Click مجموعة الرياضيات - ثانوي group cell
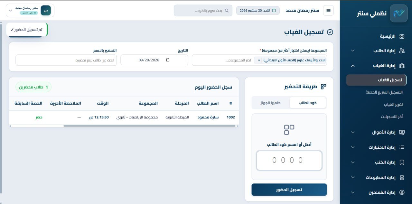 tap(137, 117)
